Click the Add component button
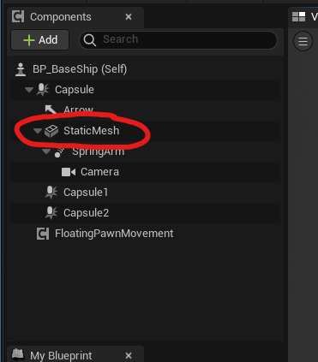Viewport: 318px width, 362px height. [x=40, y=40]
